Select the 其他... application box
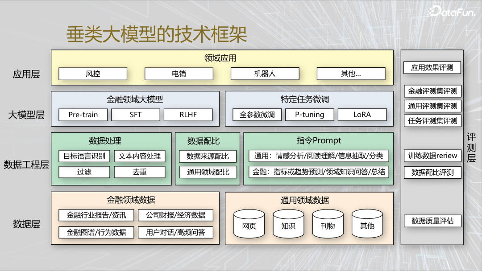 pos(351,74)
